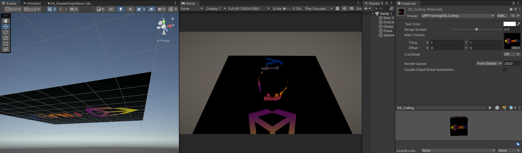The width and height of the screenshot is (522, 153).
Task: Open the URPTraining/08_Culling shader dropdown
Action: 458,16
